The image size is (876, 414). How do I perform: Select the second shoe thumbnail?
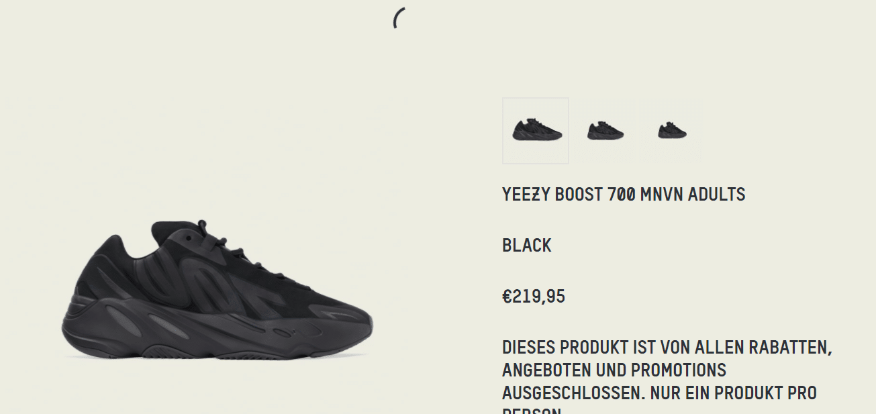[605, 131]
